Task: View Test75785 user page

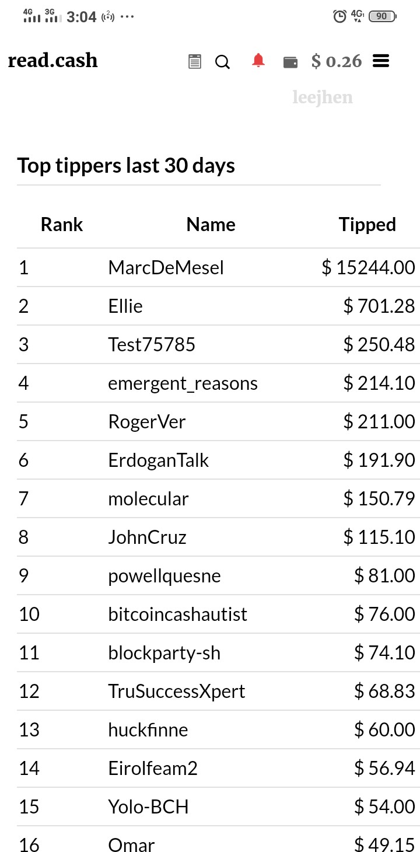Action: pyautogui.click(x=152, y=345)
